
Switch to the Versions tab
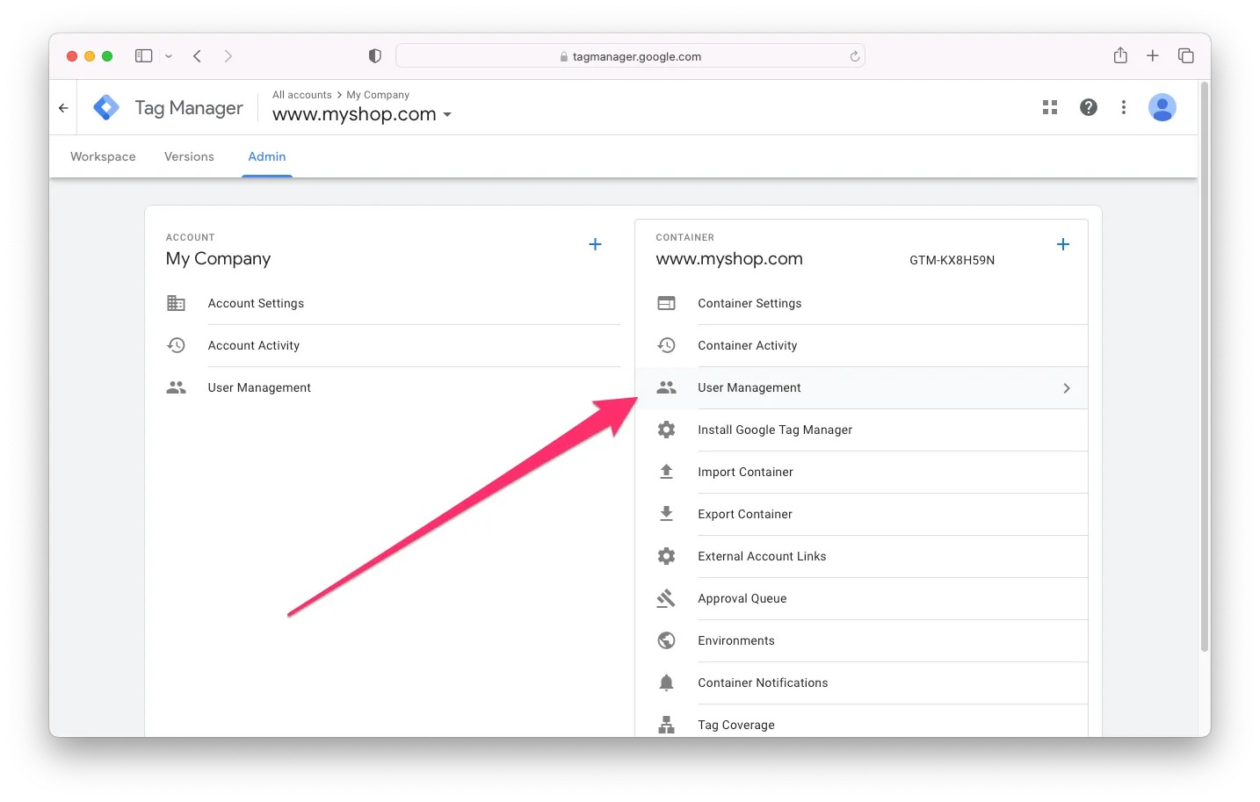tap(189, 156)
